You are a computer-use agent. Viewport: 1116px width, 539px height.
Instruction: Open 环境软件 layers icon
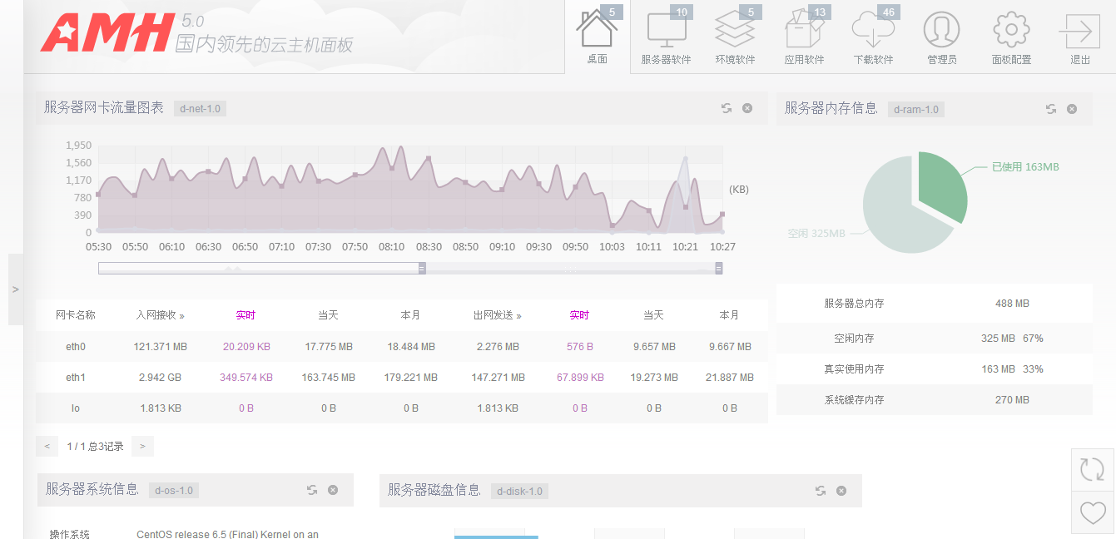(x=735, y=32)
